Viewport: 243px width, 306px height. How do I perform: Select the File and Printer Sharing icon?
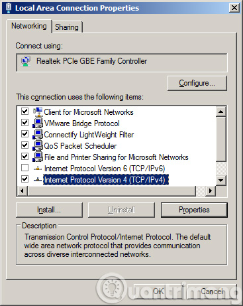[x=38, y=157]
